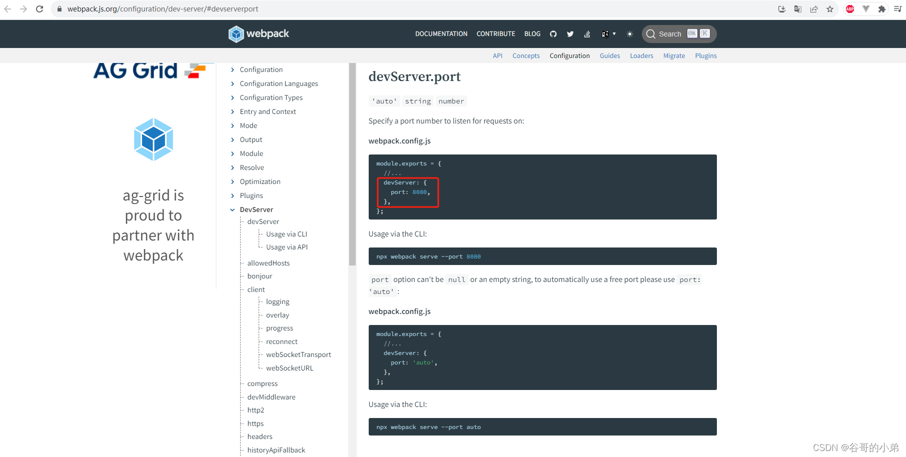906x457 pixels.
Task: Click the Search documentation field
Action: click(x=679, y=34)
